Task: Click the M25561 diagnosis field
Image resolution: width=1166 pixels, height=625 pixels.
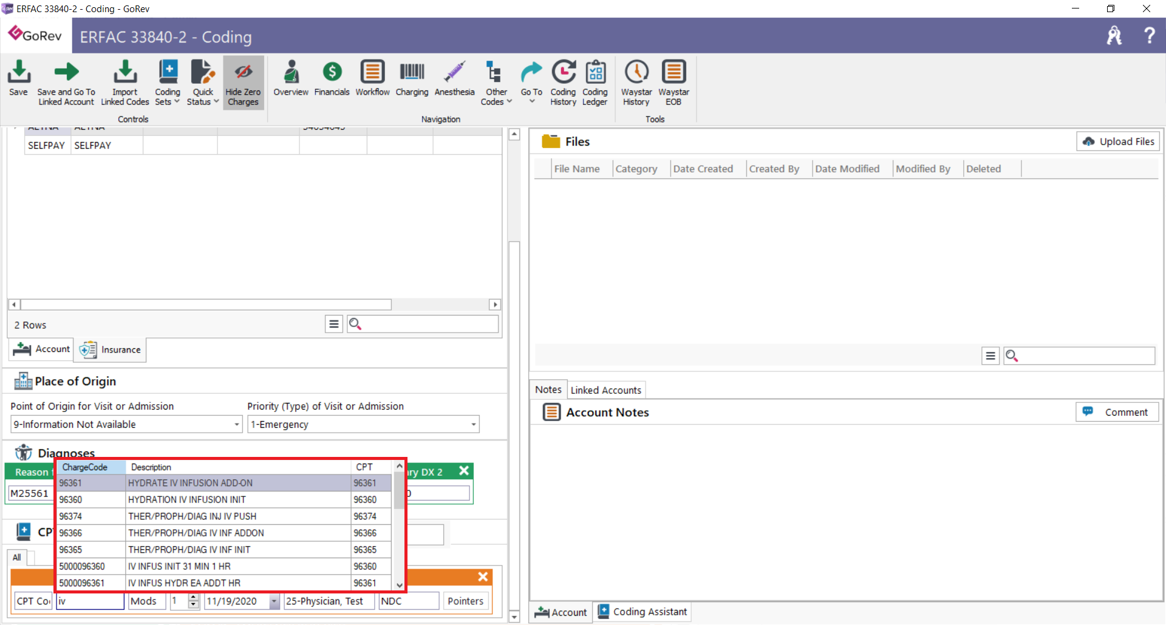Action: [30, 493]
